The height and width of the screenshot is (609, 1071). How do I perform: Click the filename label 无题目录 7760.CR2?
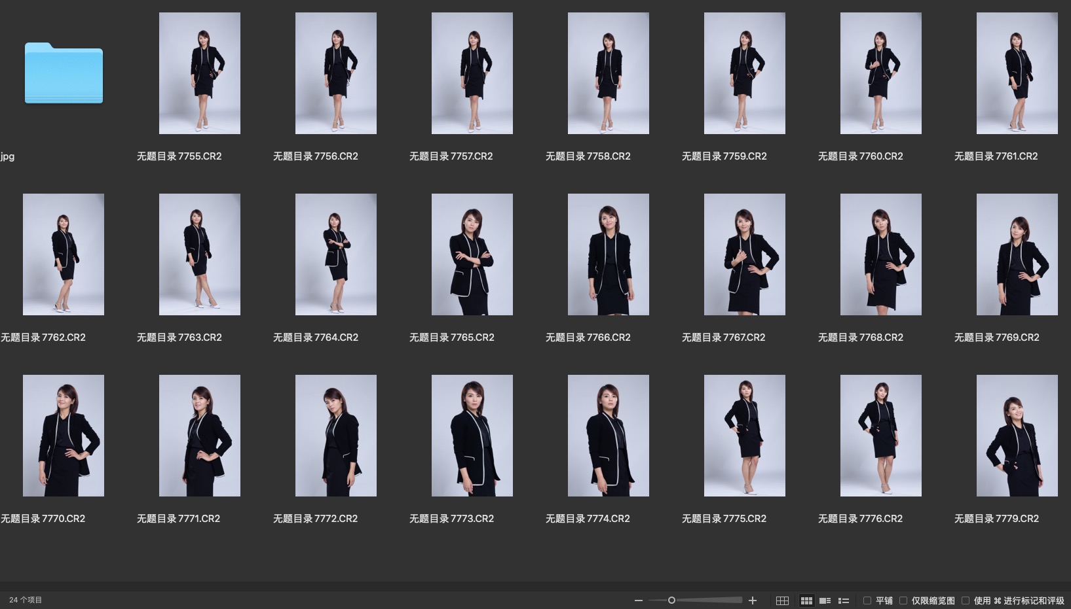(860, 156)
